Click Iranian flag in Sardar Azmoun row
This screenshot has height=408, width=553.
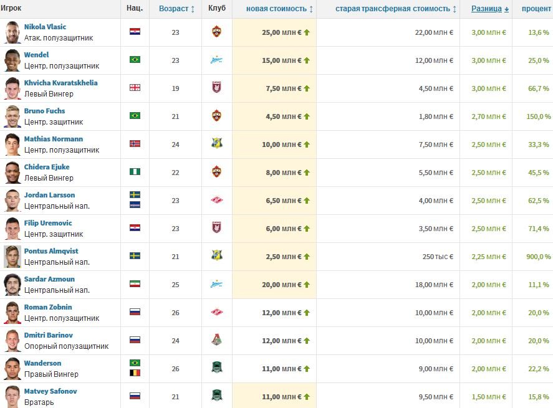[x=135, y=284]
